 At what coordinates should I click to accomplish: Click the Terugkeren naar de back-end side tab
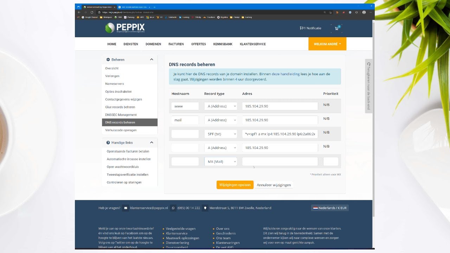pos(368,86)
